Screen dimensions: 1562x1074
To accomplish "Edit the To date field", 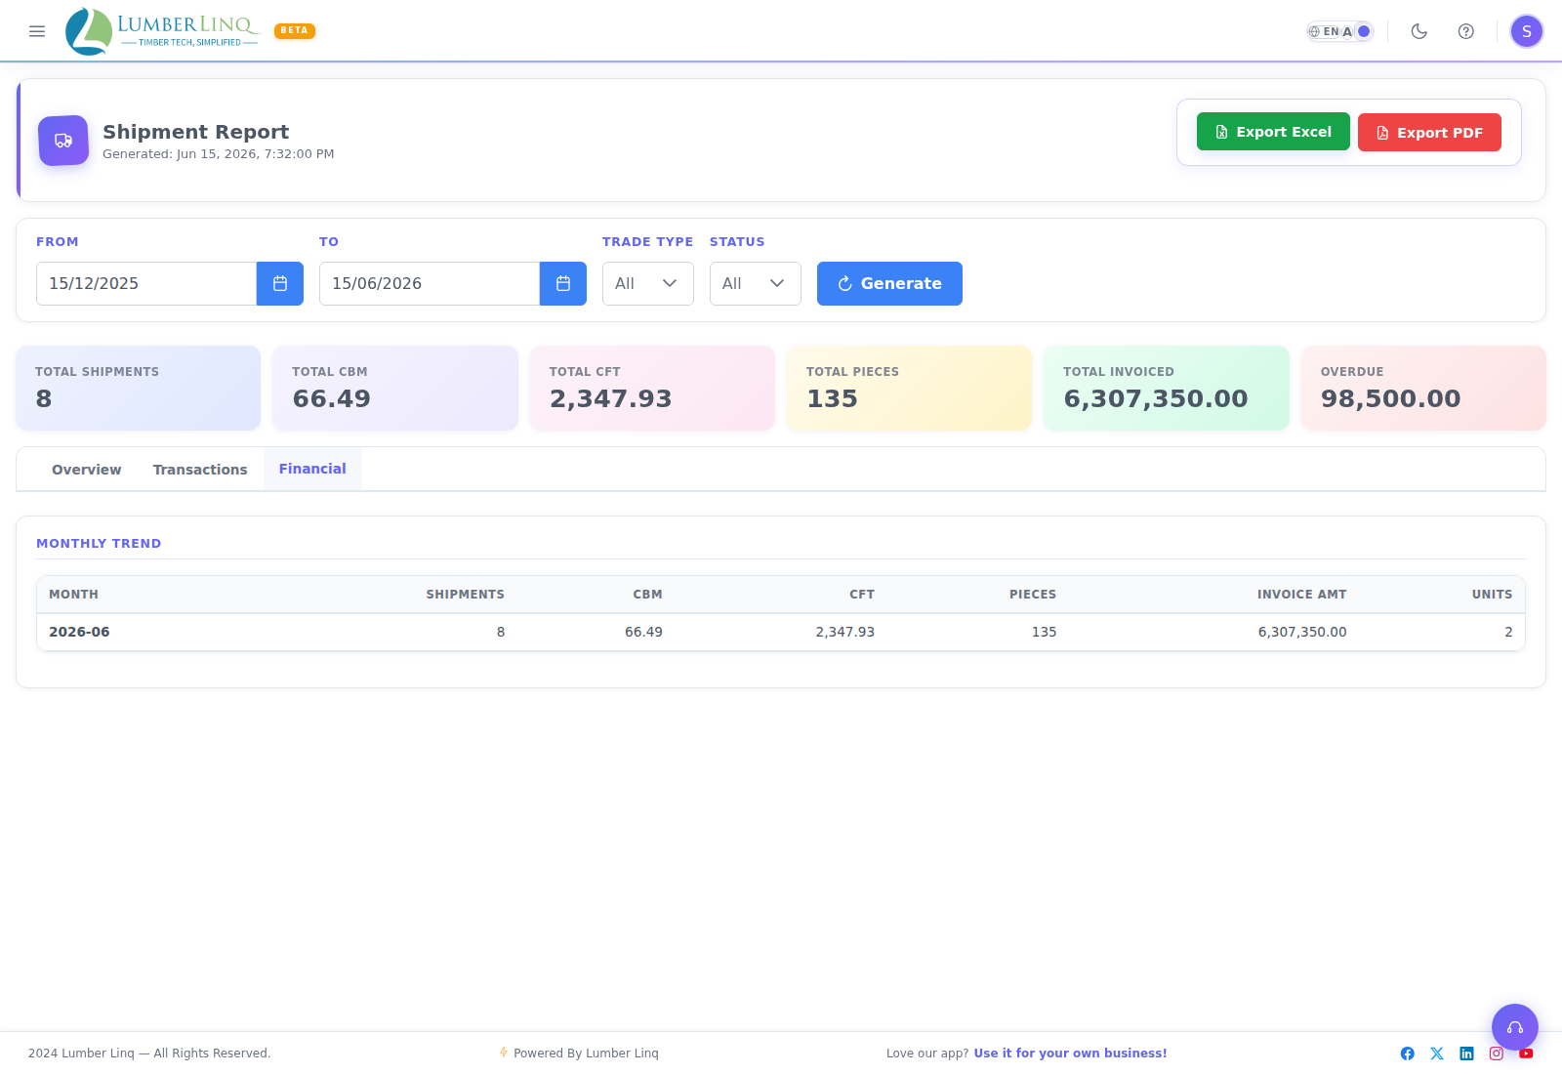I will [430, 283].
